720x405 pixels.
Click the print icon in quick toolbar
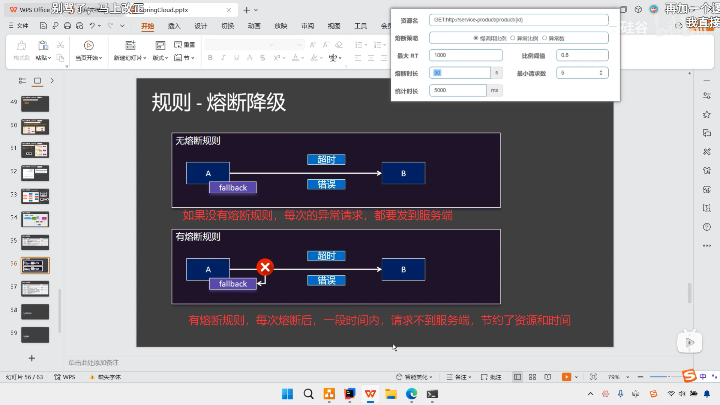coord(67,25)
